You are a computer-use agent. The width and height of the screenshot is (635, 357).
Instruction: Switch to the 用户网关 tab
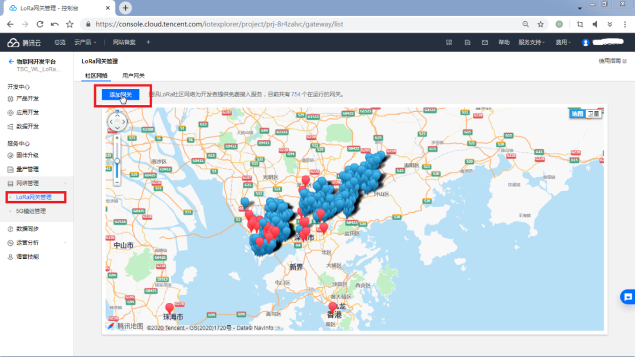pyautogui.click(x=133, y=75)
